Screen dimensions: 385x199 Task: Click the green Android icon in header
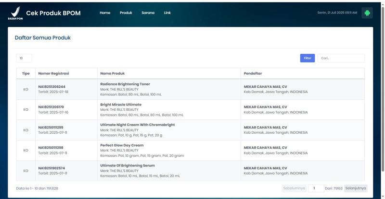(367, 13)
